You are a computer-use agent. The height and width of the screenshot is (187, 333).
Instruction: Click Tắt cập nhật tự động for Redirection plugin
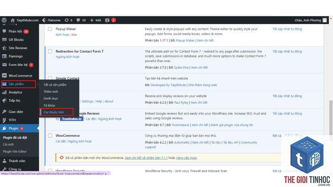pyautogui.click(x=287, y=52)
